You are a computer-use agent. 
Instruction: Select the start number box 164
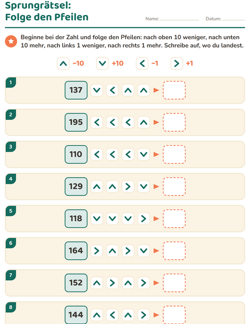(76, 251)
